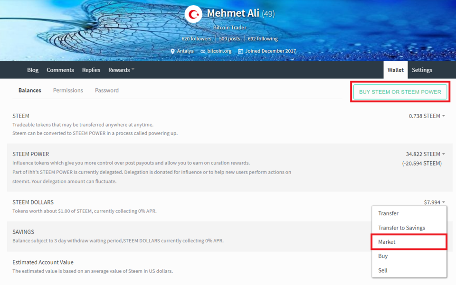The height and width of the screenshot is (285, 456).
Task: Click the Antalya location text
Action: tap(185, 51)
